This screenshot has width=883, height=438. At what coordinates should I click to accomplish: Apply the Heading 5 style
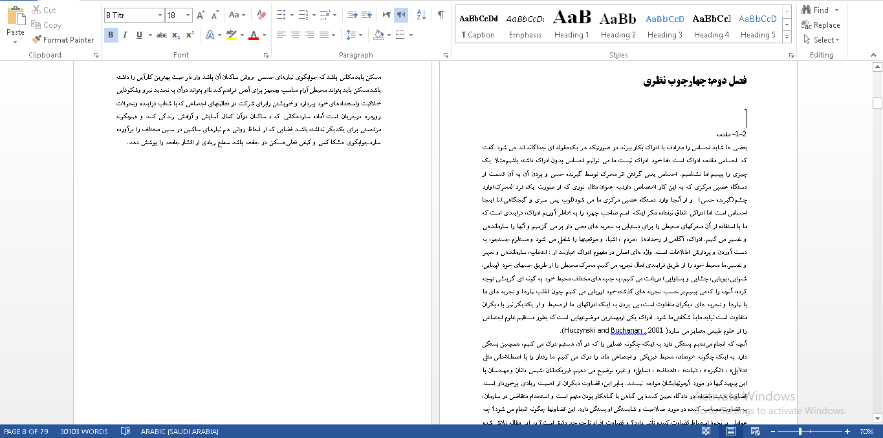[x=758, y=26]
